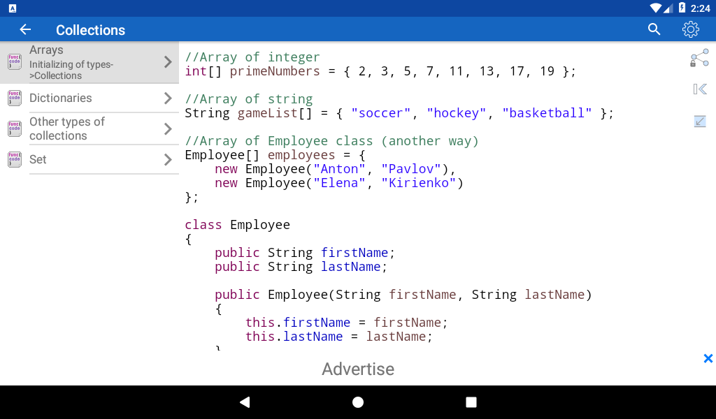Click "this.lastName = lastName;" line
Image resolution: width=716 pixels, height=419 pixels.
pos(339,337)
